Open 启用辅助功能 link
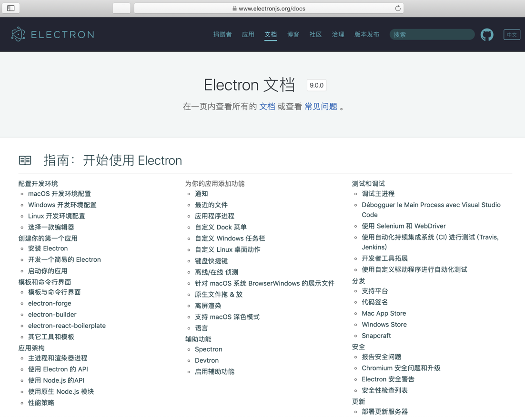This screenshot has width=525, height=417. (214, 372)
